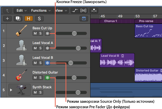Open the View menu dropdown
162x109 pixels.
(x=61, y=11)
